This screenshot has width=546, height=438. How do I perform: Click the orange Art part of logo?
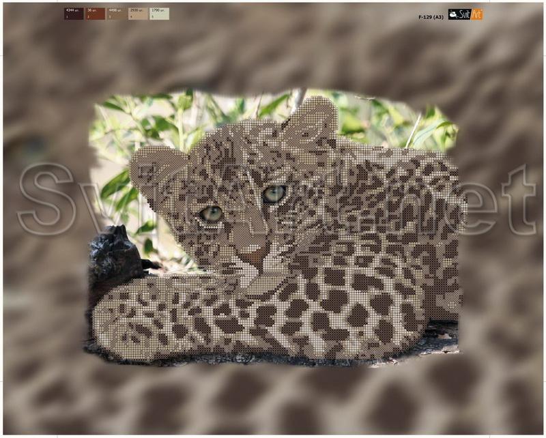pos(476,14)
